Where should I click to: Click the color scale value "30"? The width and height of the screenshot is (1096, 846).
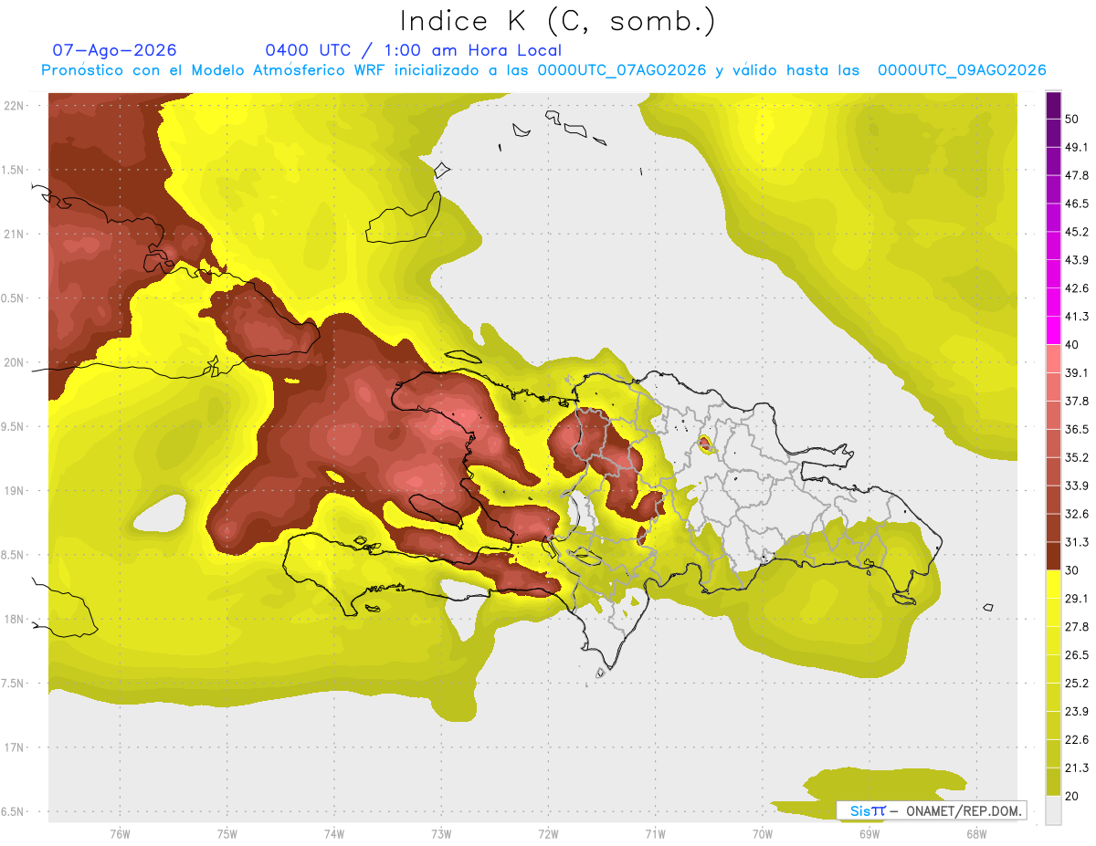tap(1072, 570)
